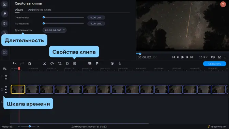Image resolution: width=229 pixels, height=129 pixels.
Task: Click the timeline horizontal scrollbar
Action: coord(79,123)
